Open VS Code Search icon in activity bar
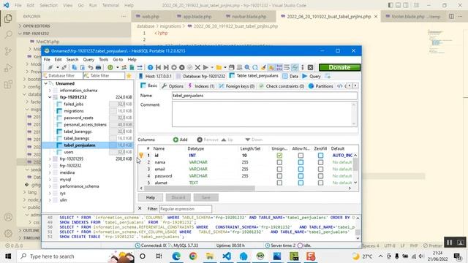Image resolution: width=468 pixels, height=263 pixels. point(8,34)
